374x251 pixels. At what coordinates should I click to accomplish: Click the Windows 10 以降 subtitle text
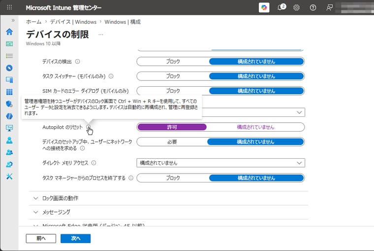coord(43,44)
